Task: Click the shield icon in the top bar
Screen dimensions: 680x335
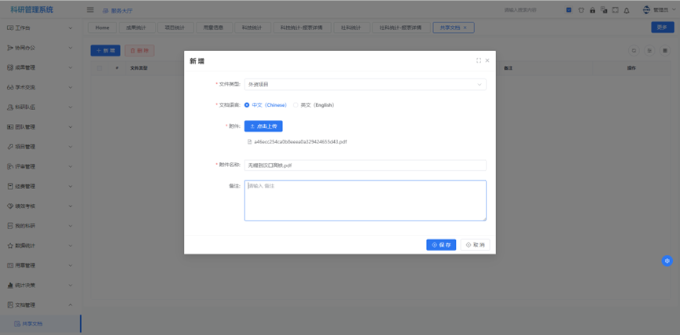Action: (x=581, y=10)
